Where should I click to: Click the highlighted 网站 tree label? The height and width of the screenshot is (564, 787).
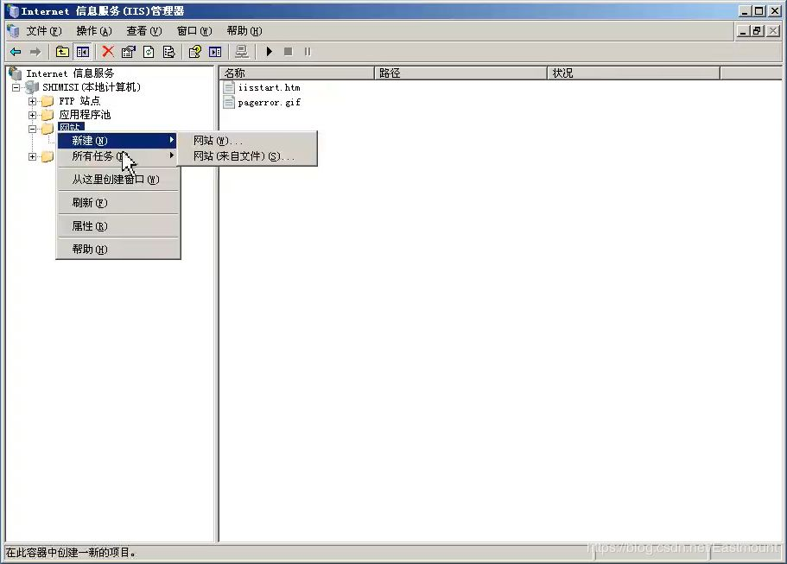71,128
